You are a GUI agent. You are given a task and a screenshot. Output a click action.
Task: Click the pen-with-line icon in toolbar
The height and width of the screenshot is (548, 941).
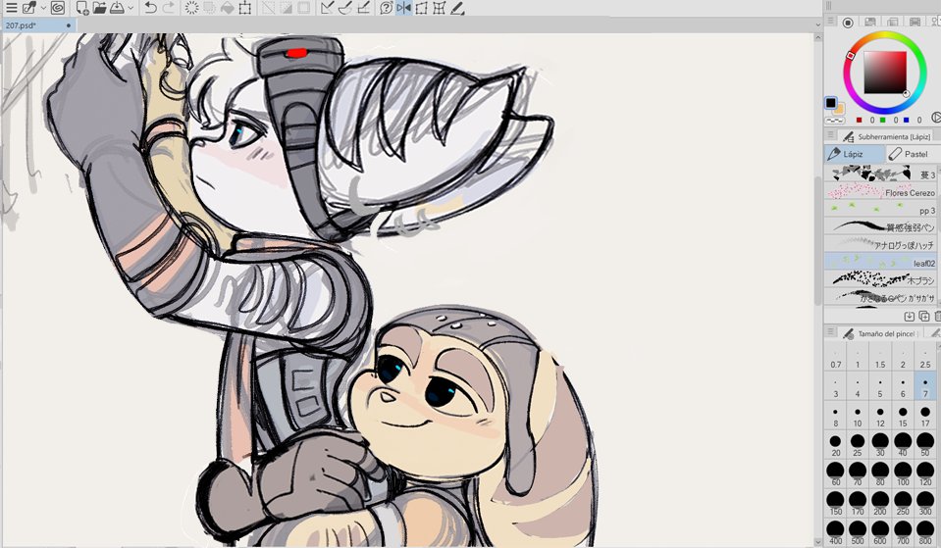coord(457,8)
